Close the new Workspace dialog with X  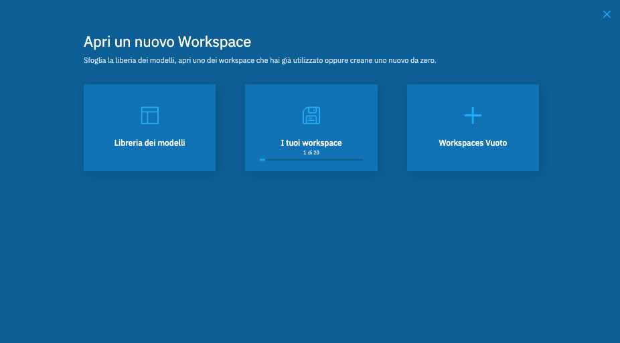pos(607,14)
